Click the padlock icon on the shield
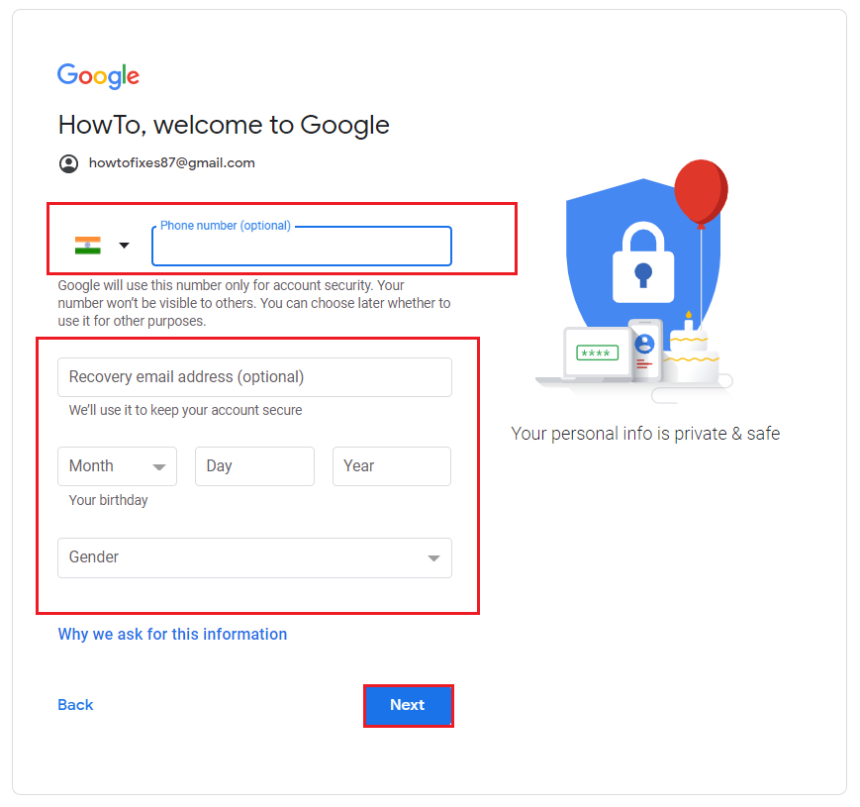The image size is (860, 807). [643, 262]
